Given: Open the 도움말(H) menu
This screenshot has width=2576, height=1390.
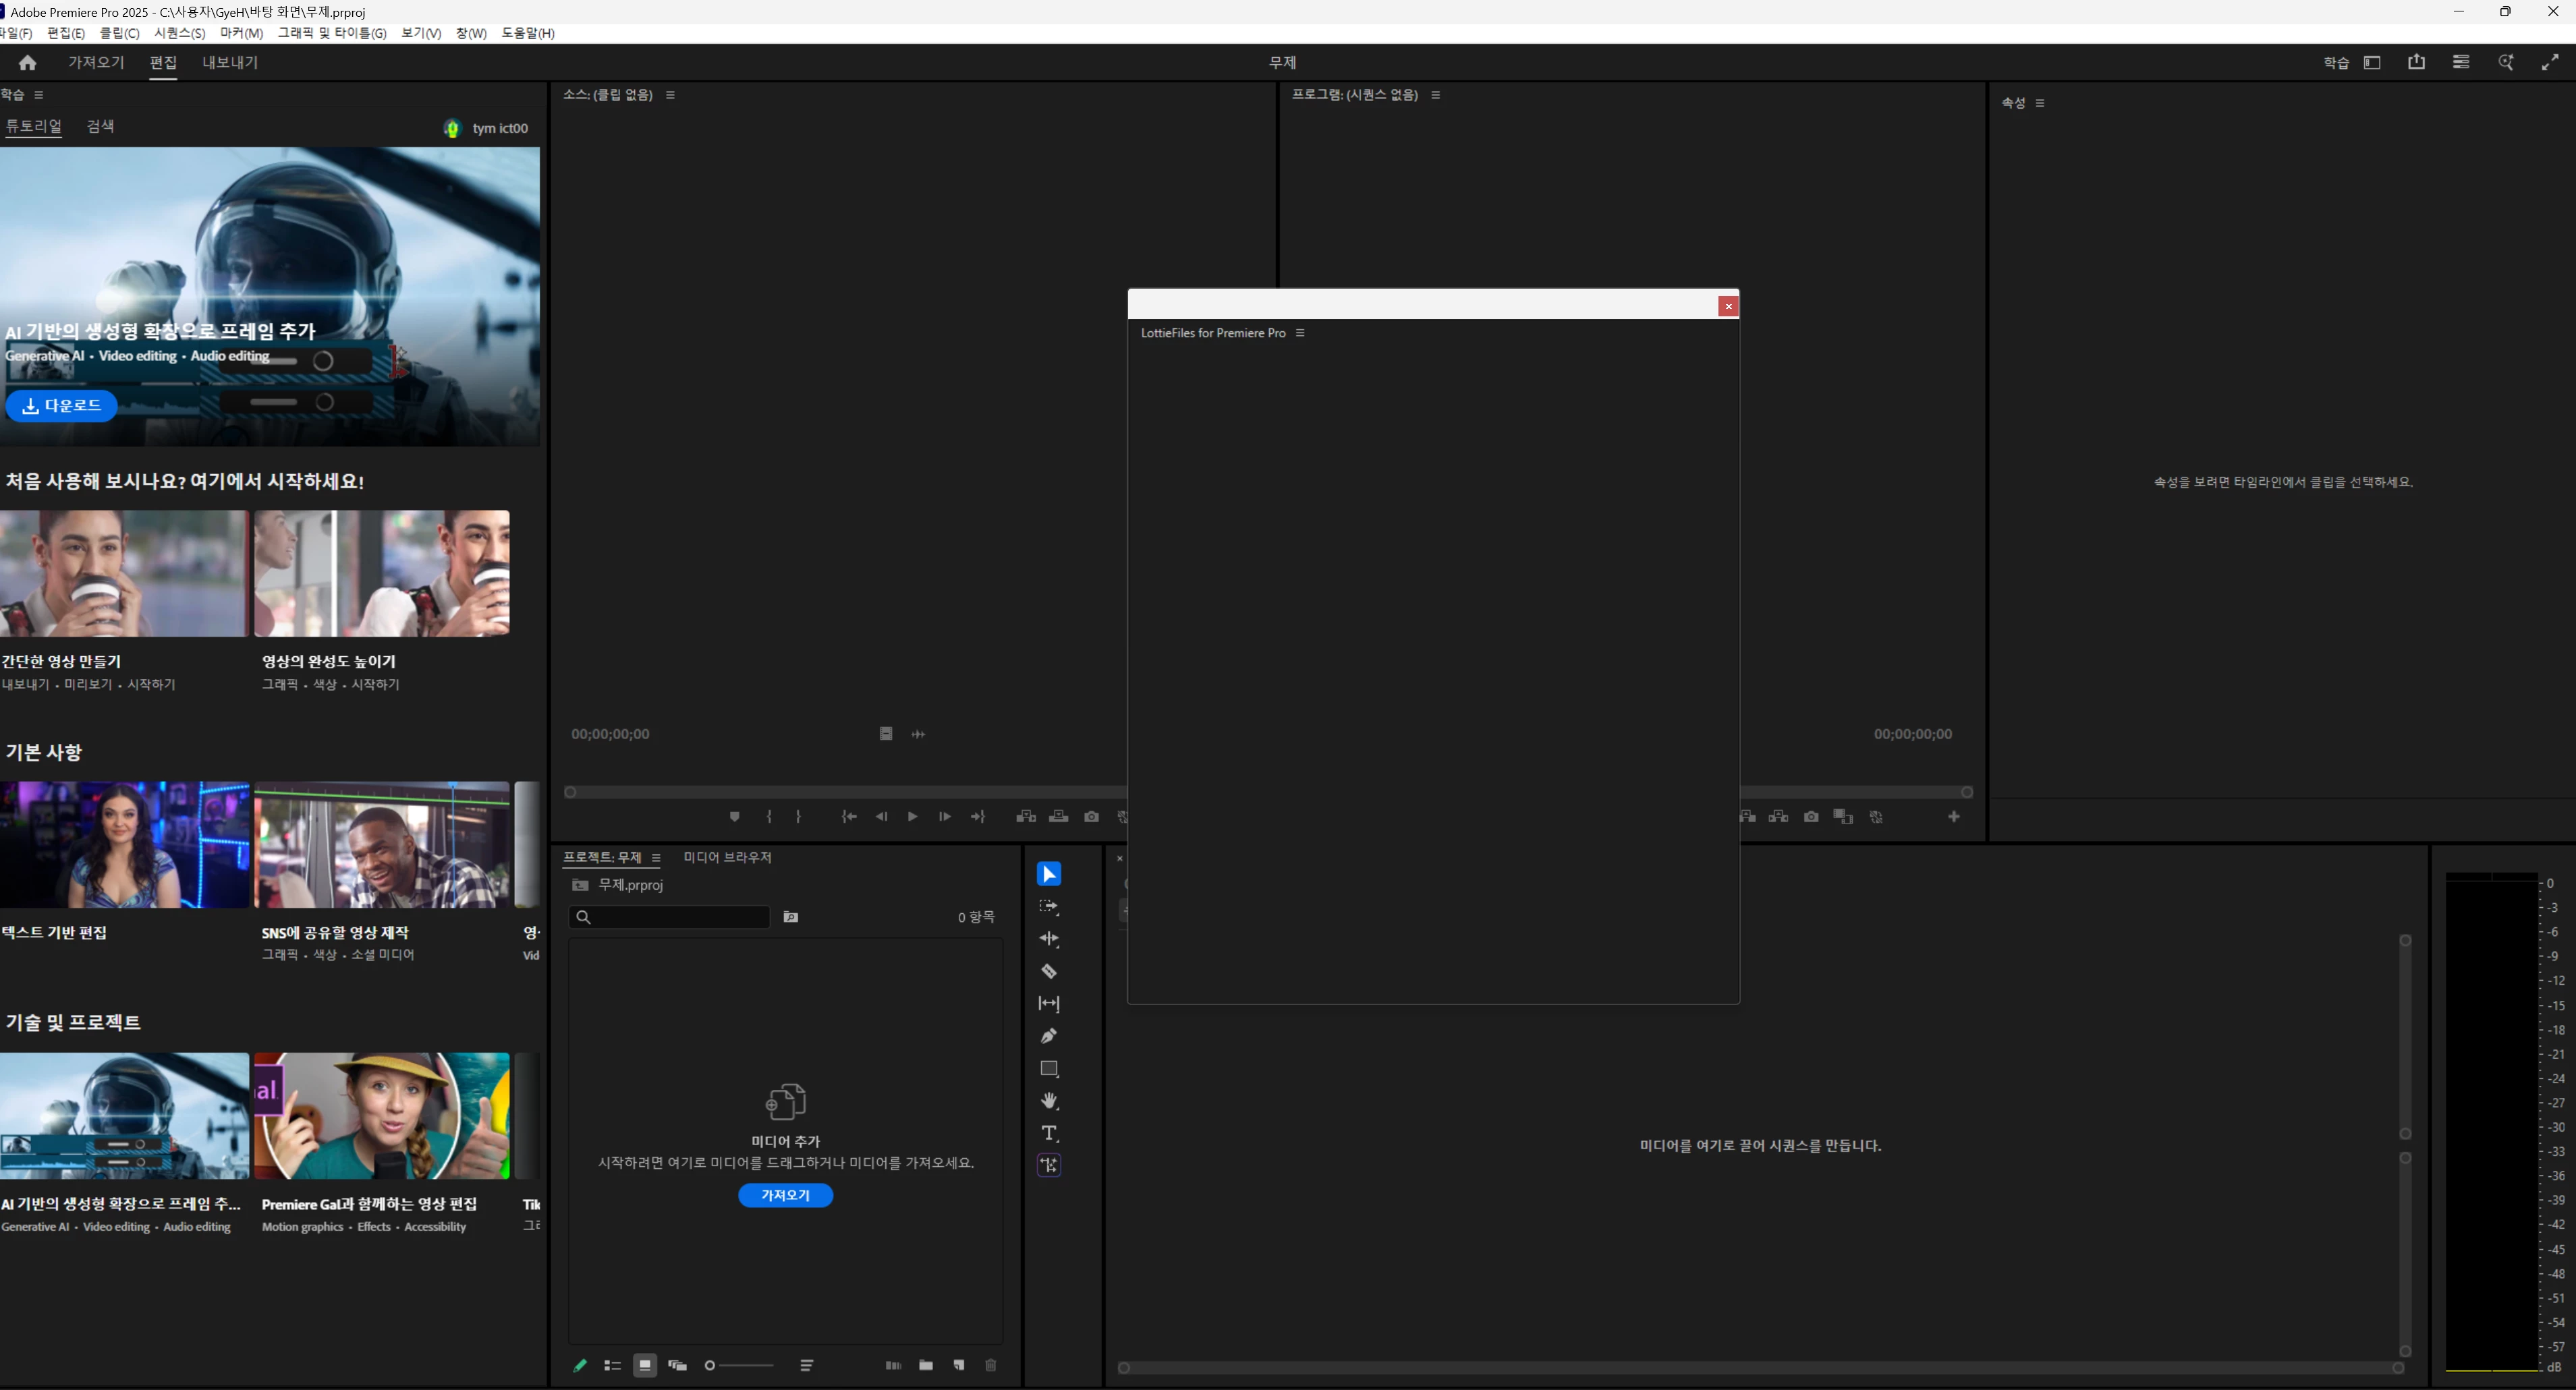Looking at the screenshot, I should click(528, 33).
